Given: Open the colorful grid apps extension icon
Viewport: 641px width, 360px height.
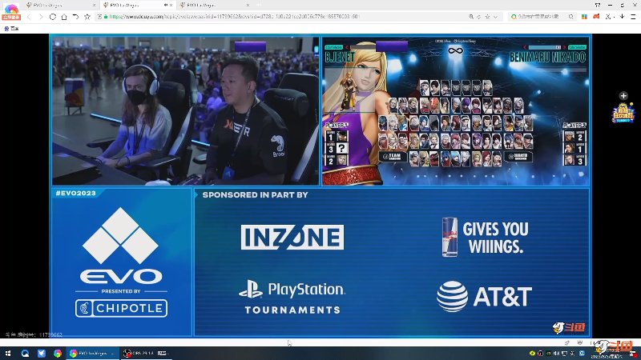Looking at the screenshot, I should coord(584,17).
